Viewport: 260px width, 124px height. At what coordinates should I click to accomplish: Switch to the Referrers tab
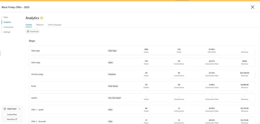(x=40, y=25)
